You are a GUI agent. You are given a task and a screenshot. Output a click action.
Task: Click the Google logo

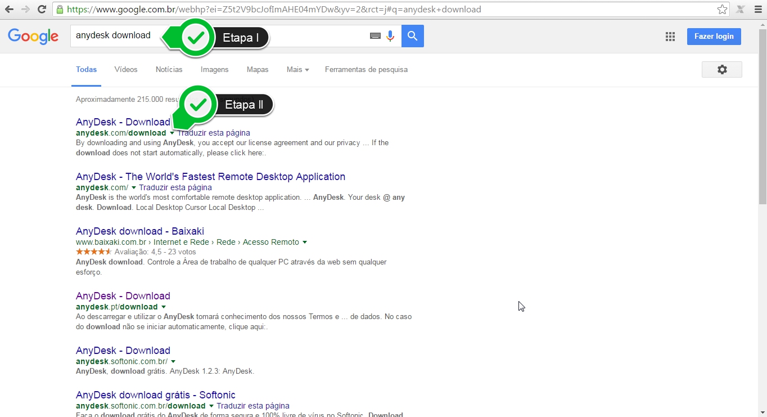click(33, 37)
